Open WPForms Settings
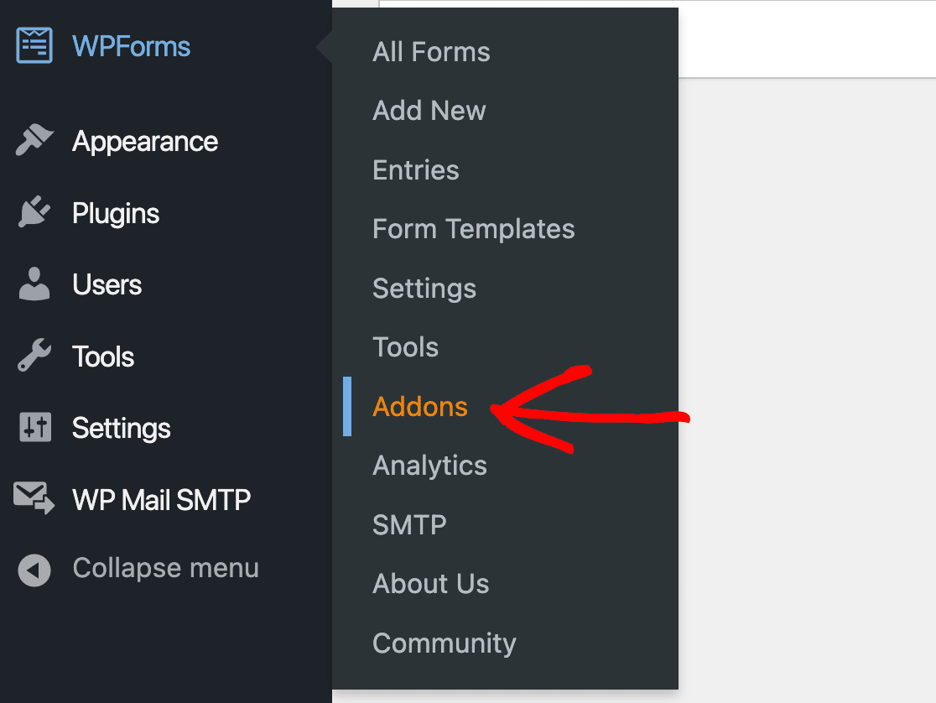Image resolution: width=936 pixels, height=703 pixels. click(424, 288)
